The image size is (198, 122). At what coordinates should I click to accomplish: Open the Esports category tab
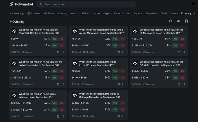119,13
